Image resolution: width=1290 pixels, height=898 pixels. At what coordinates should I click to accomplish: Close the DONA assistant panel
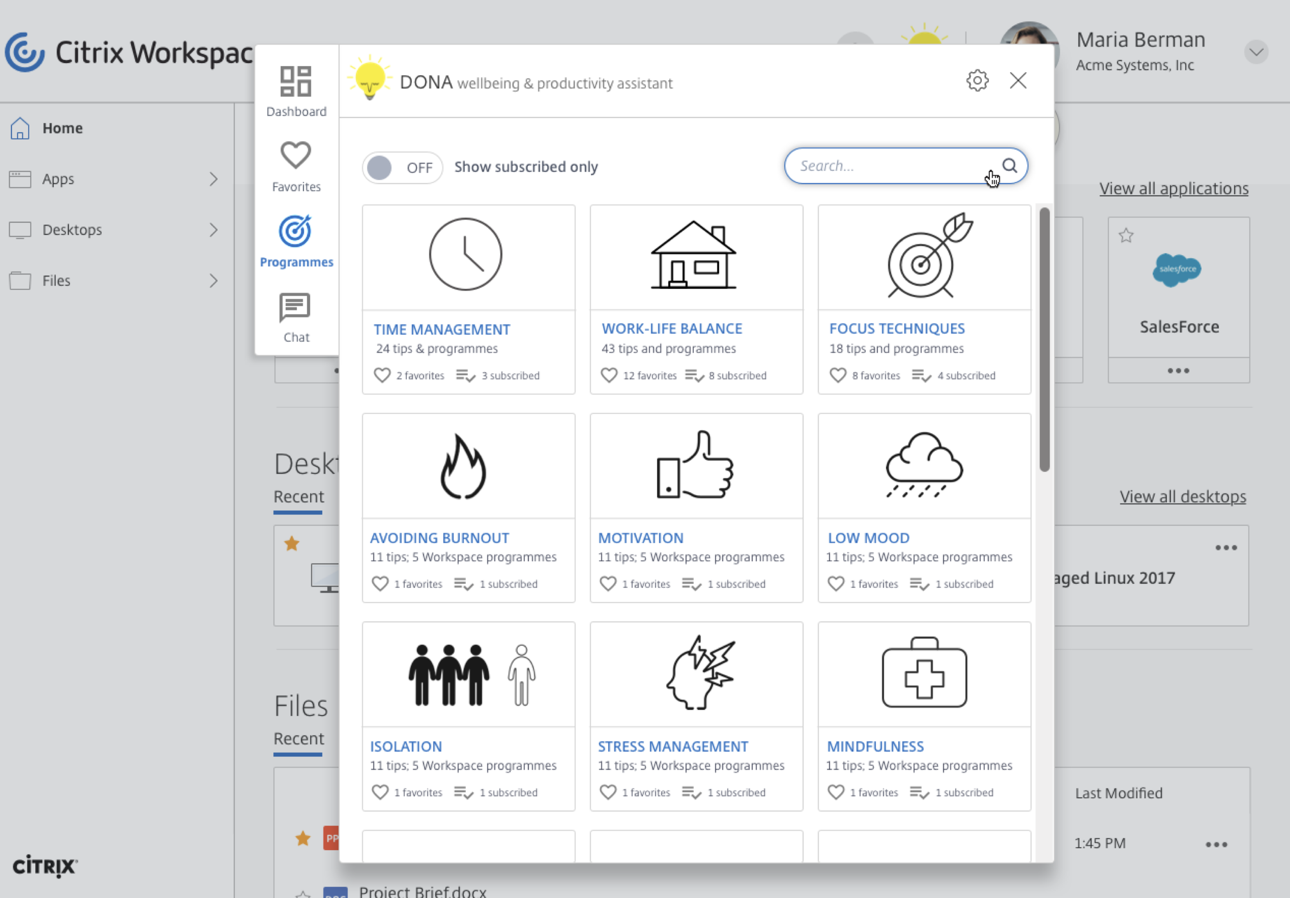(1018, 81)
